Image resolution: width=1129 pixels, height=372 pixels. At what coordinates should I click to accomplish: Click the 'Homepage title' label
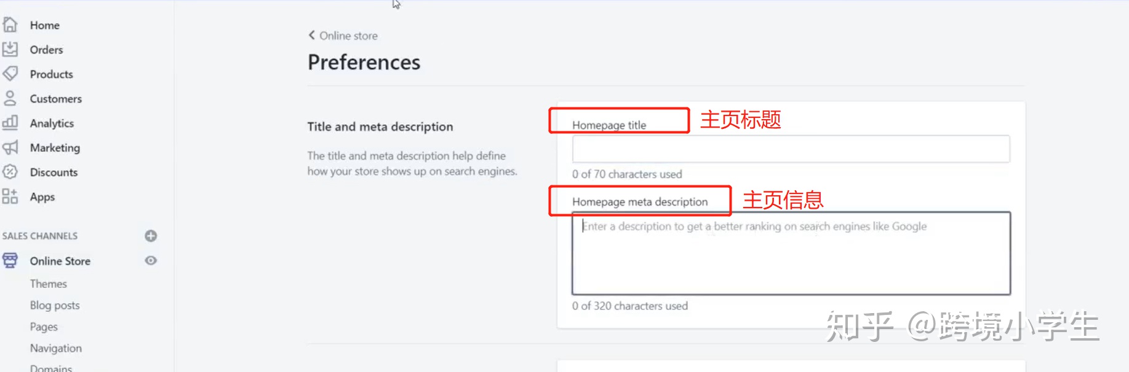tap(609, 125)
